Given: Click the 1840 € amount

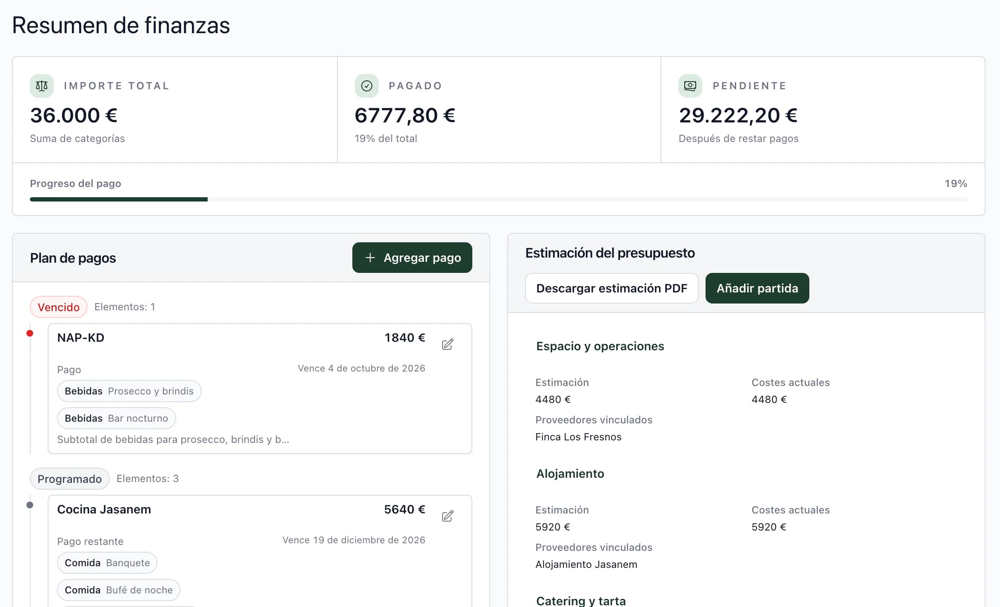Looking at the screenshot, I should 405,338.
